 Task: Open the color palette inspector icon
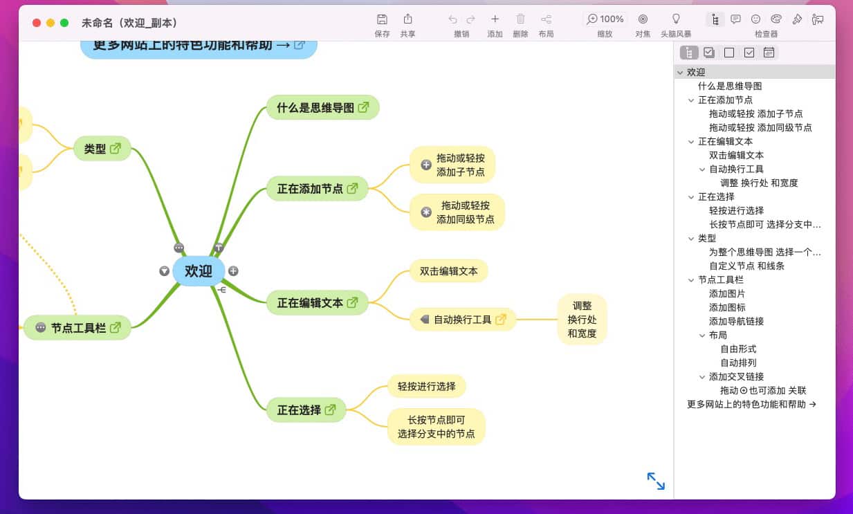tap(776, 19)
